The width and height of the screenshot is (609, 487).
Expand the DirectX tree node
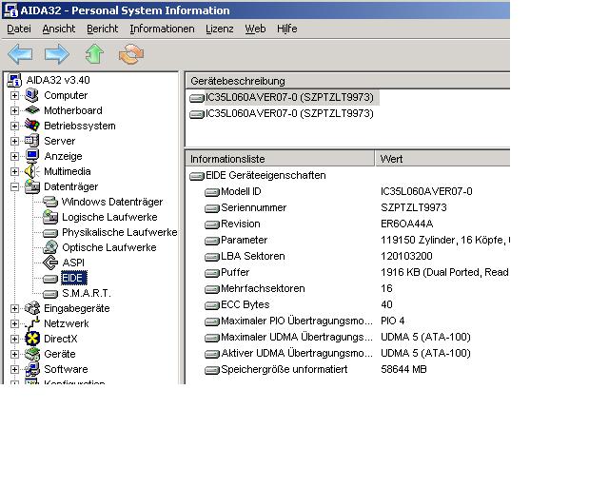pos(14,339)
